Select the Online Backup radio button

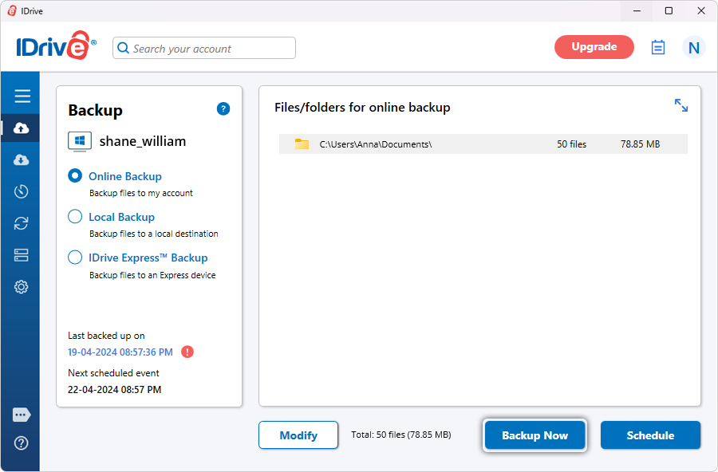(75, 176)
